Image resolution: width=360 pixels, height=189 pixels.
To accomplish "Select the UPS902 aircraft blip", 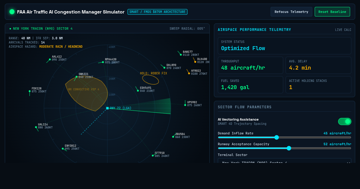I will [185, 105].
